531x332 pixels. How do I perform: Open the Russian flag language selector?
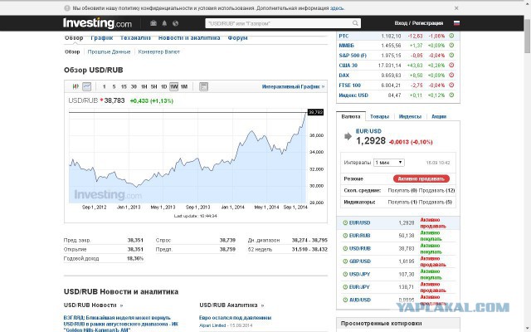click(456, 23)
